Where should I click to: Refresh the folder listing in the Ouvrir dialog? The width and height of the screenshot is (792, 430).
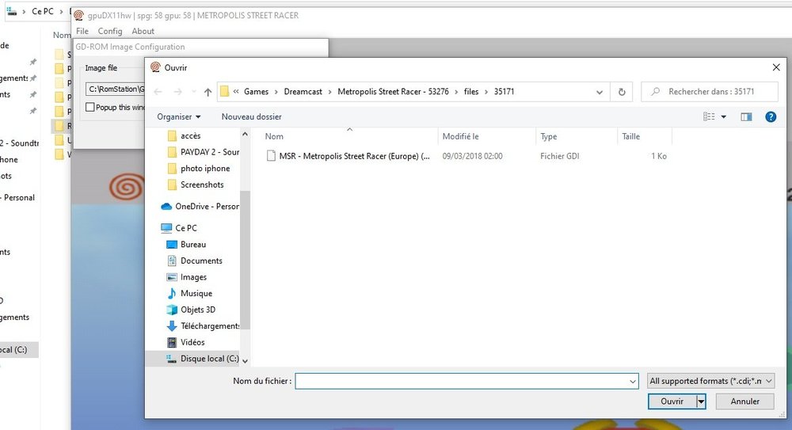point(622,92)
